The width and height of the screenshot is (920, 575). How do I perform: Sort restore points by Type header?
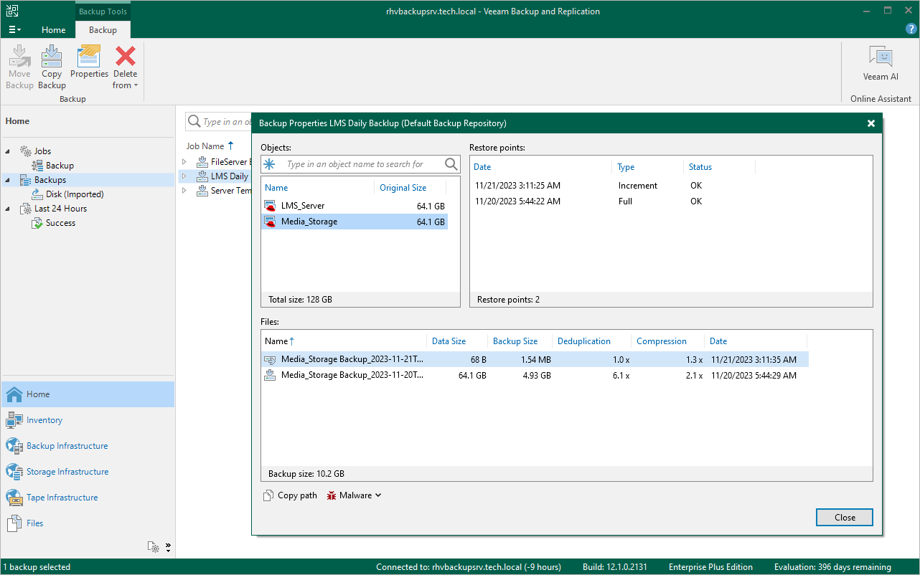pos(626,167)
